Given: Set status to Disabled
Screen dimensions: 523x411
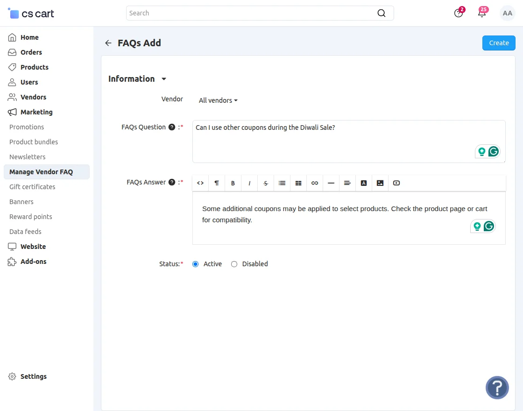Looking at the screenshot, I should (234, 264).
